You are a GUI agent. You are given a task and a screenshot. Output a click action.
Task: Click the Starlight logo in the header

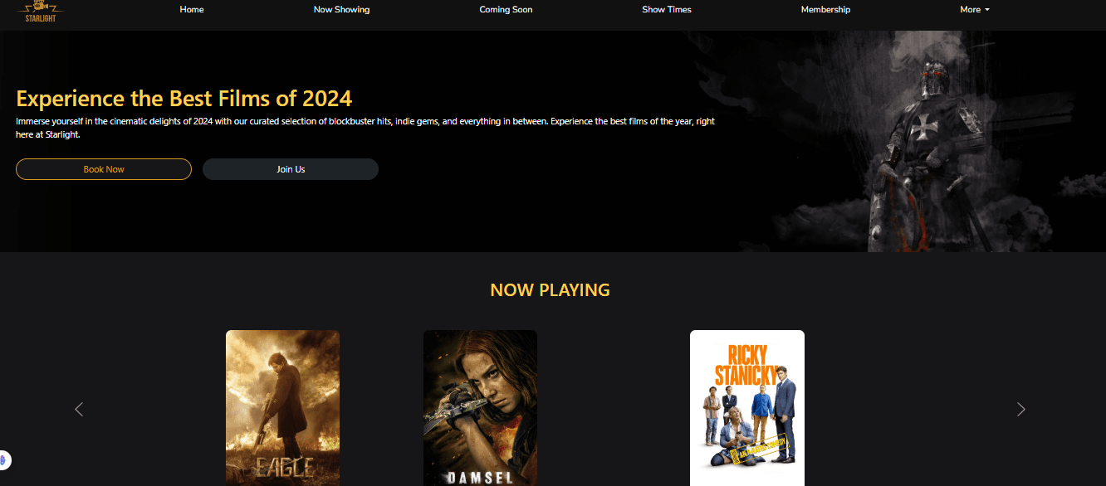40,11
